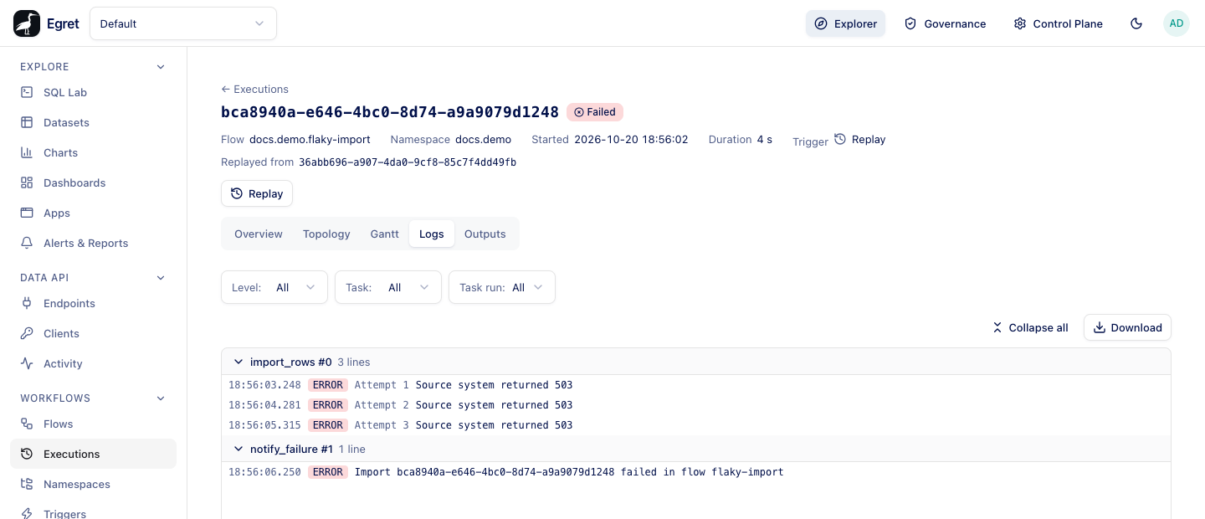Switch to the Overview tab
The width and height of the screenshot is (1205, 519).
[259, 234]
